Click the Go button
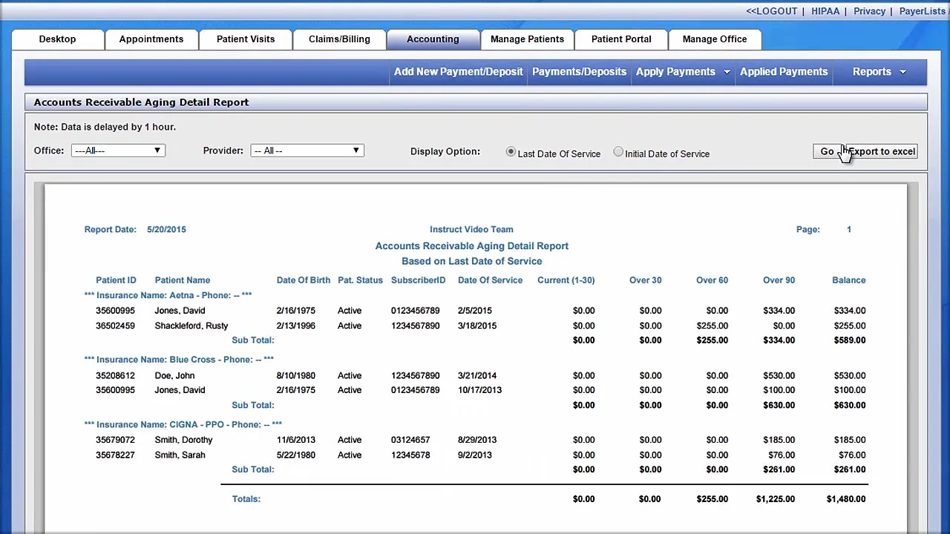This screenshot has height=534, width=950. click(826, 151)
